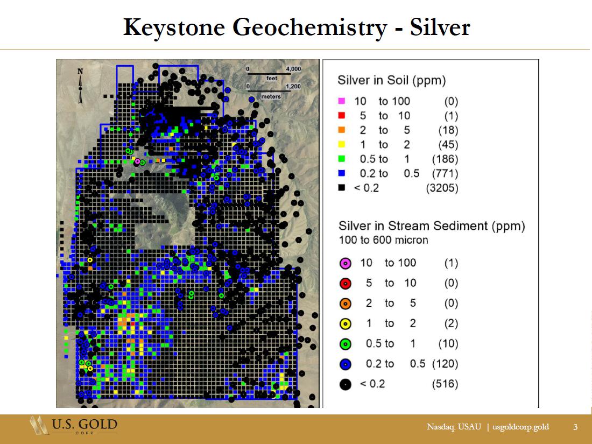Select the magenta 10 to 100 stream sediment circle
Screen dimensions: 592x444
346,263
